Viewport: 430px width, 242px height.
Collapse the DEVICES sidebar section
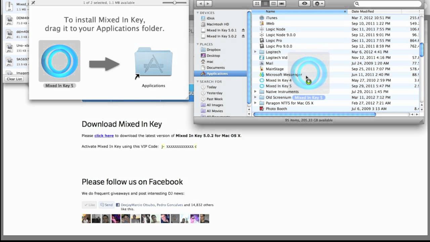[x=198, y=13]
